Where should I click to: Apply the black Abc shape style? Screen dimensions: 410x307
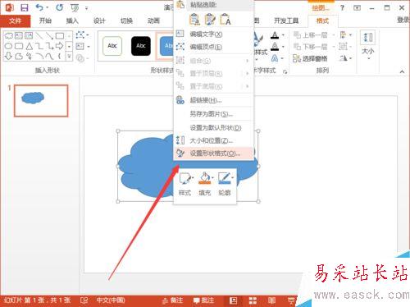click(141, 46)
